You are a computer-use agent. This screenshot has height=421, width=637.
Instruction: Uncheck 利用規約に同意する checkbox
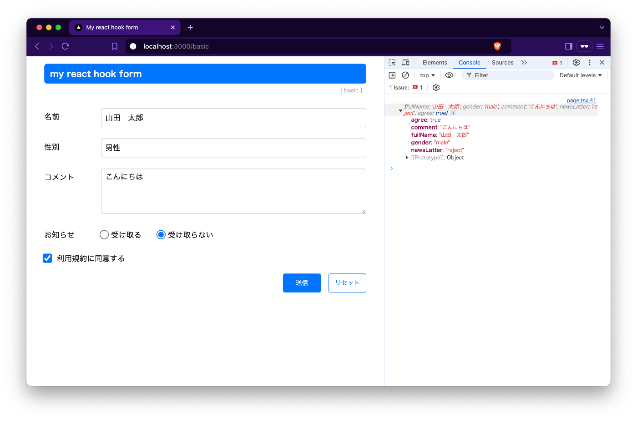(47, 258)
